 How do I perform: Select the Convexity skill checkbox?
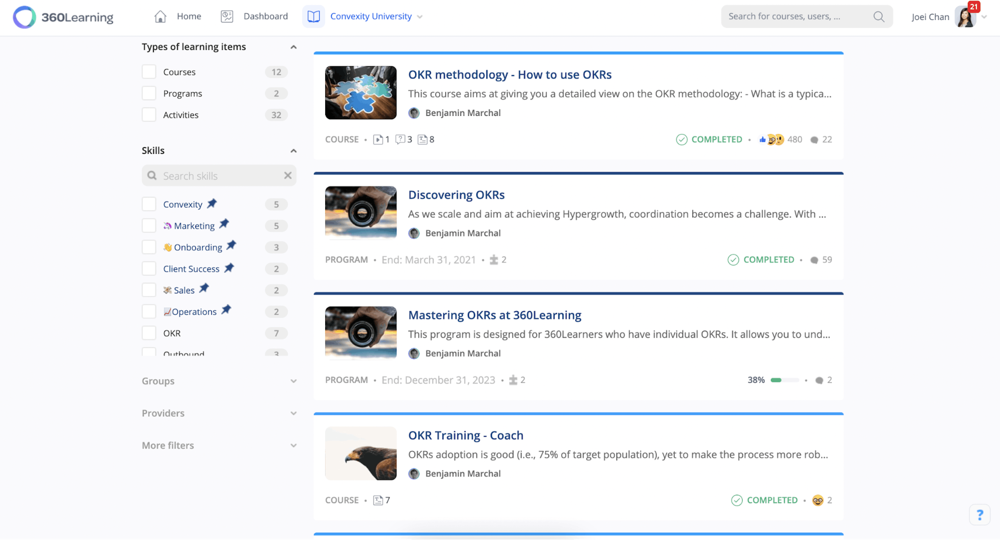[149, 204]
